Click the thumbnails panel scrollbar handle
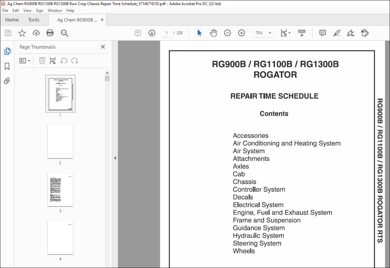 107,78
